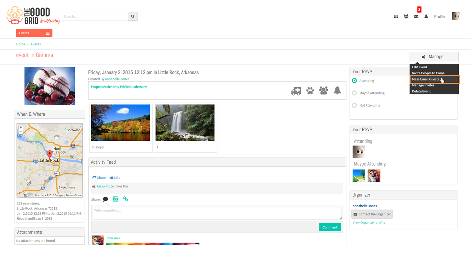This screenshot has height=260, width=472.
Task: Open the waterfall photo thumbnail
Action: tap(185, 123)
